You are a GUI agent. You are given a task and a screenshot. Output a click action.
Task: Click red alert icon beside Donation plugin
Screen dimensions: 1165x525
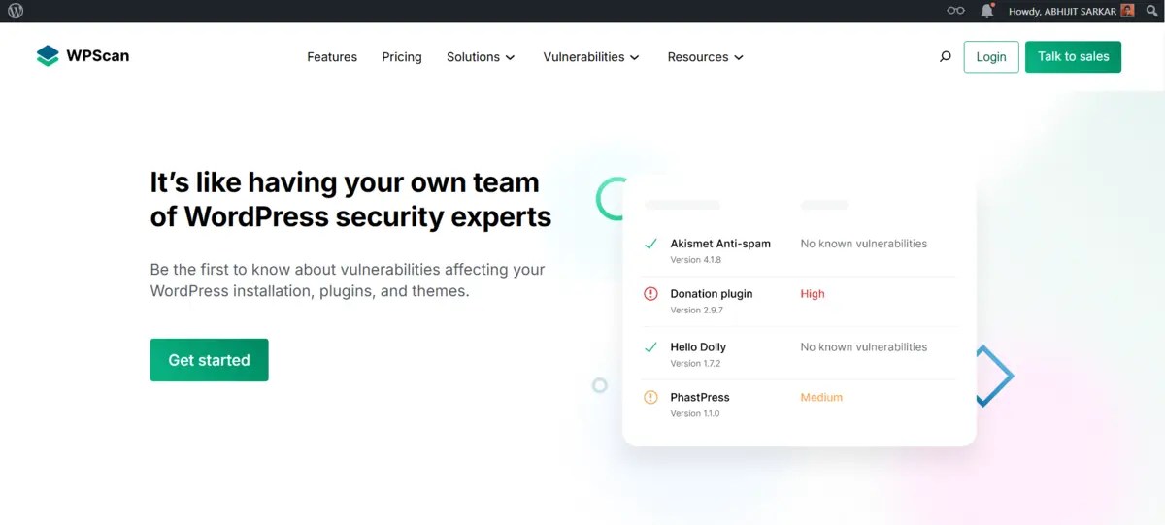650,293
